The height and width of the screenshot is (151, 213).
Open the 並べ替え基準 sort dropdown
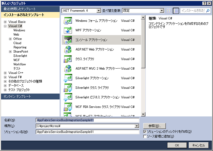click(162, 11)
